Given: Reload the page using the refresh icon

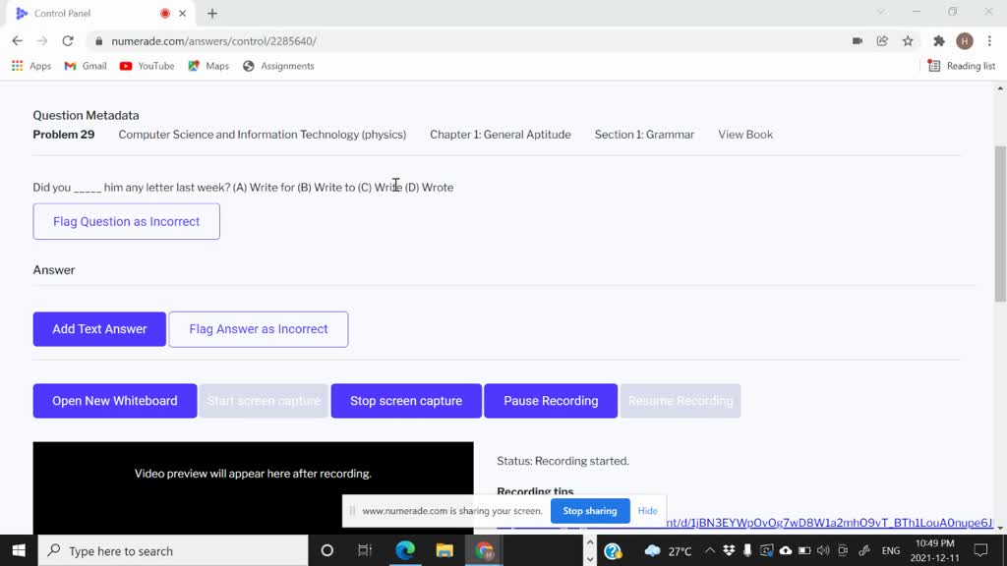Looking at the screenshot, I should [x=68, y=41].
